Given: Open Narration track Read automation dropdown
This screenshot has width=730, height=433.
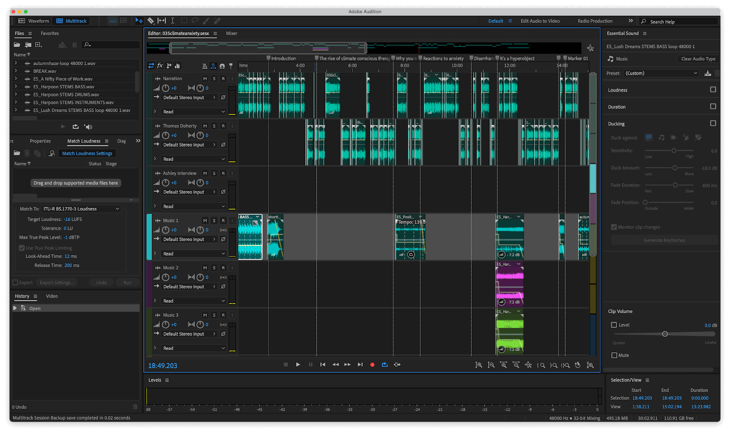Looking at the screenshot, I should pyautogui.click(x=194, y=112).
